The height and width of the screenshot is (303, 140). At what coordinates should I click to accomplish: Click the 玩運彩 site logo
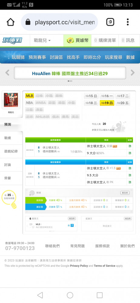(x=12, y=40)
